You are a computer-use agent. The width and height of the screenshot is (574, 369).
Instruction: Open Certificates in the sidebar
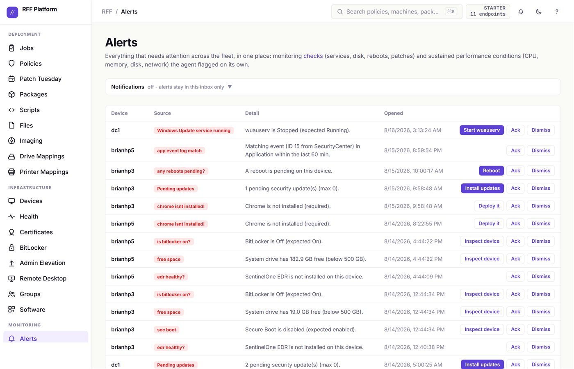pos(46,232)
